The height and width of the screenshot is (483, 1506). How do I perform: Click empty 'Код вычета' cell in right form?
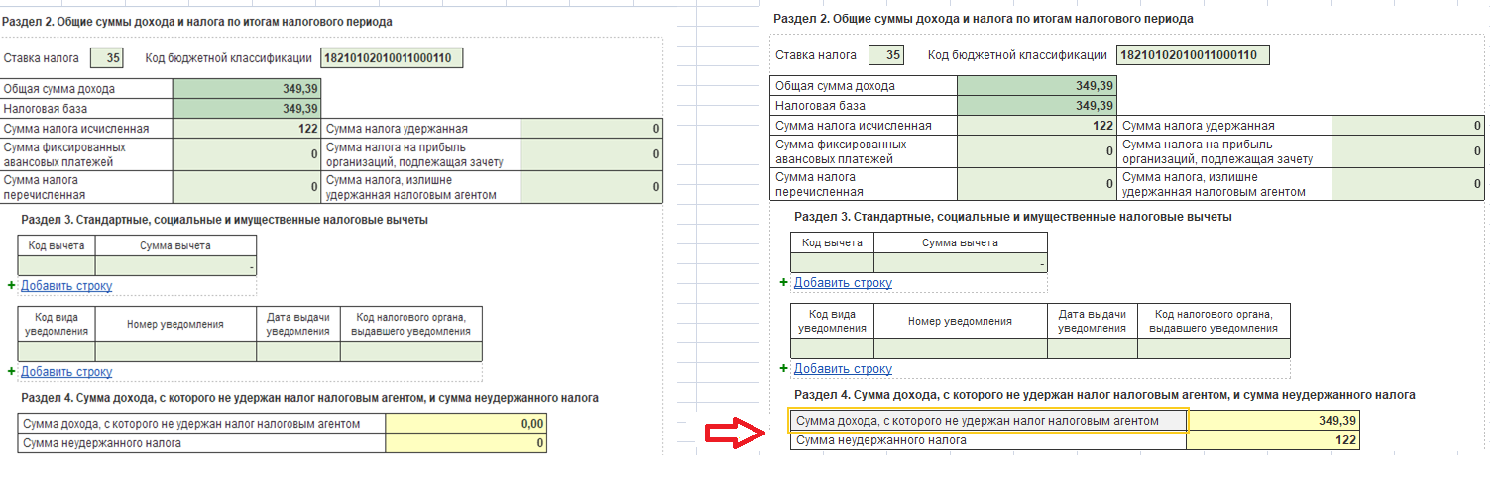[833, 262]
